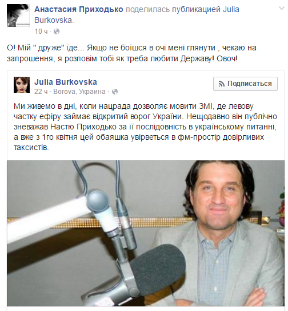Screen dimensions: 288x311
Task: Open the shared photo of the man at the microphone
Action: point(146,233)
